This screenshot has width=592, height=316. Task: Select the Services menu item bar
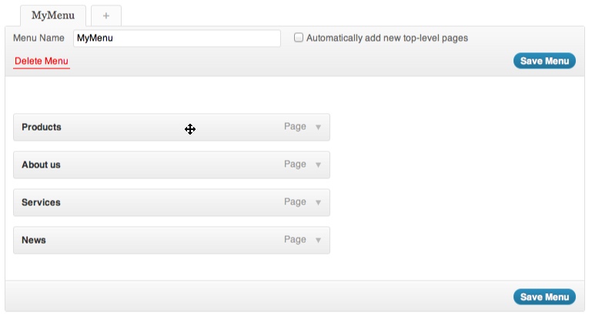(x=154, y=203)
